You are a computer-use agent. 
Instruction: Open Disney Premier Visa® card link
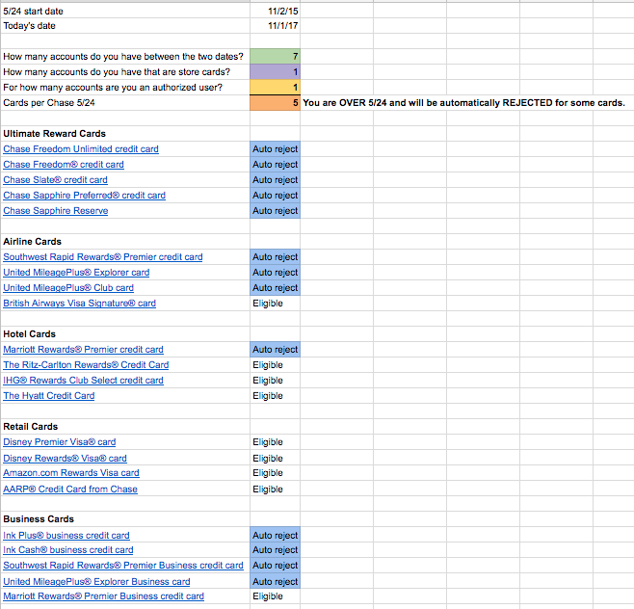(x=60, y=442)
